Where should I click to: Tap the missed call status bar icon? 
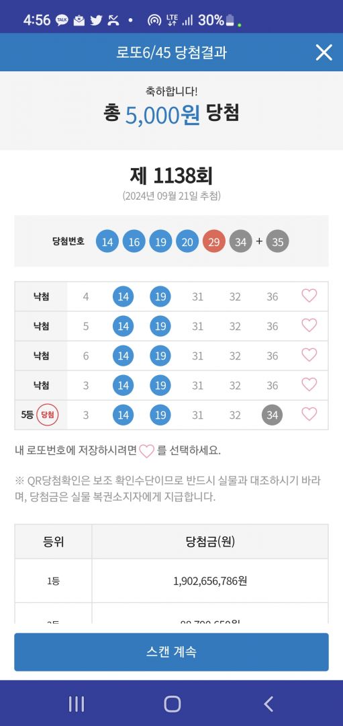113,20
